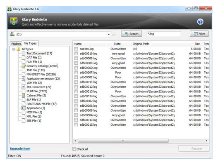Click the browse ellipsis next to drive selector
218x162 pixels.
tap(114, 34)
